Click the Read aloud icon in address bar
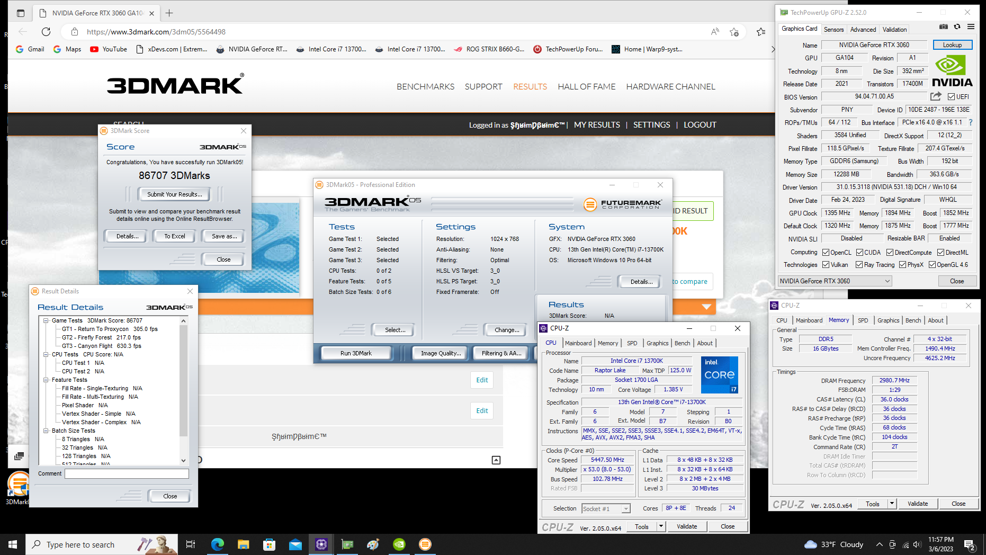Image resolution: width=986 pixels, height=555 pixels. click(x=715, y=32)
